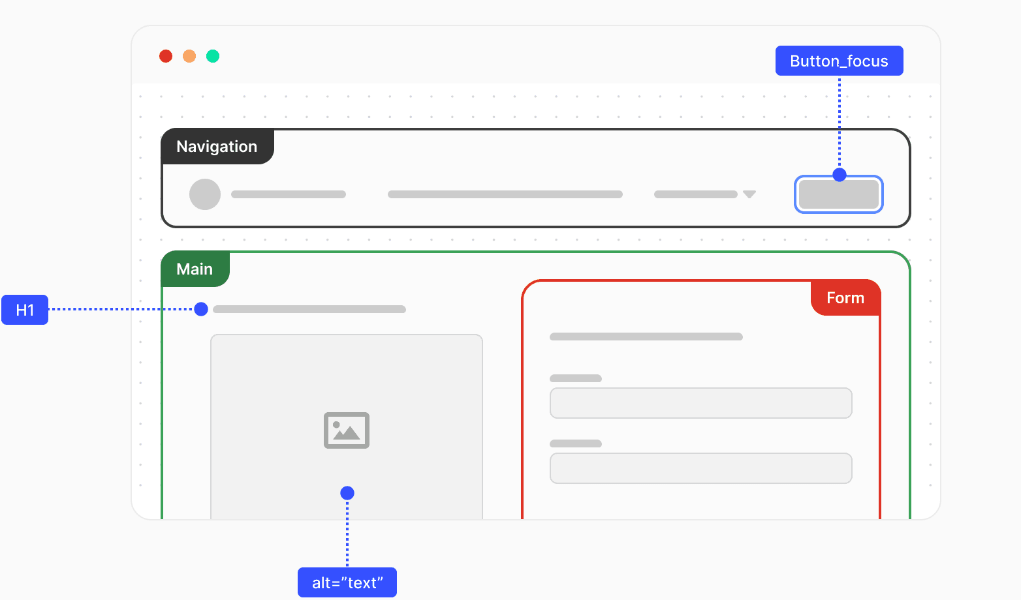Select the Navigation section label
This screenshot has height=600, width=1021.
click(x=217, y=146)
